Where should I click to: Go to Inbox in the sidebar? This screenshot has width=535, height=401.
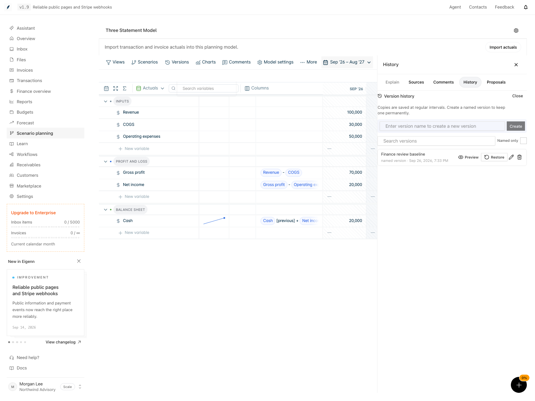click(x=45, y=49)
